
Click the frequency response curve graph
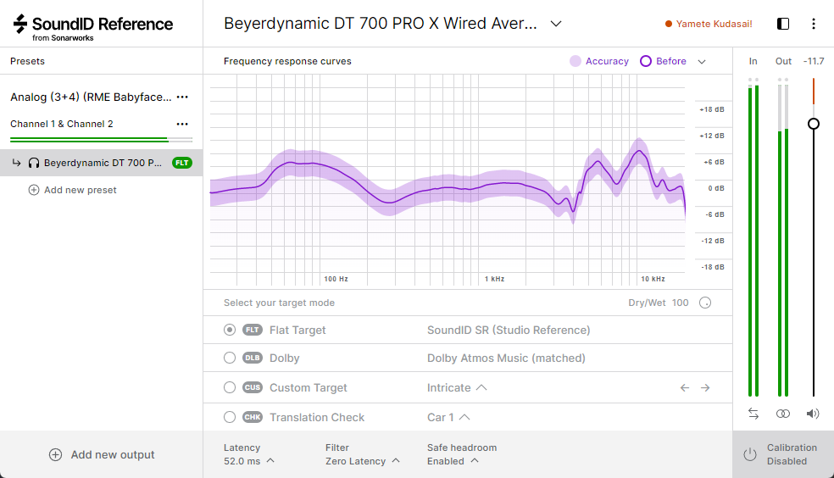(448, 181)
